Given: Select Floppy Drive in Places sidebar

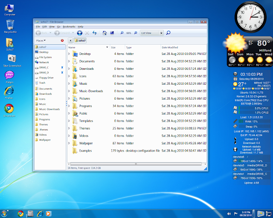Looking at the screenshot, I should coord(50,78).
